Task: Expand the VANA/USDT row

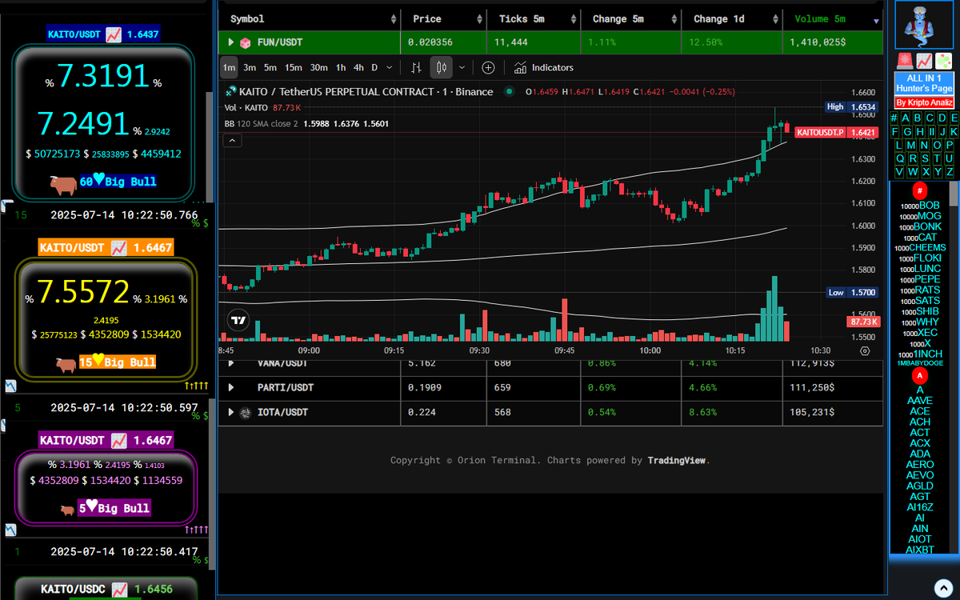Action: 231,363
